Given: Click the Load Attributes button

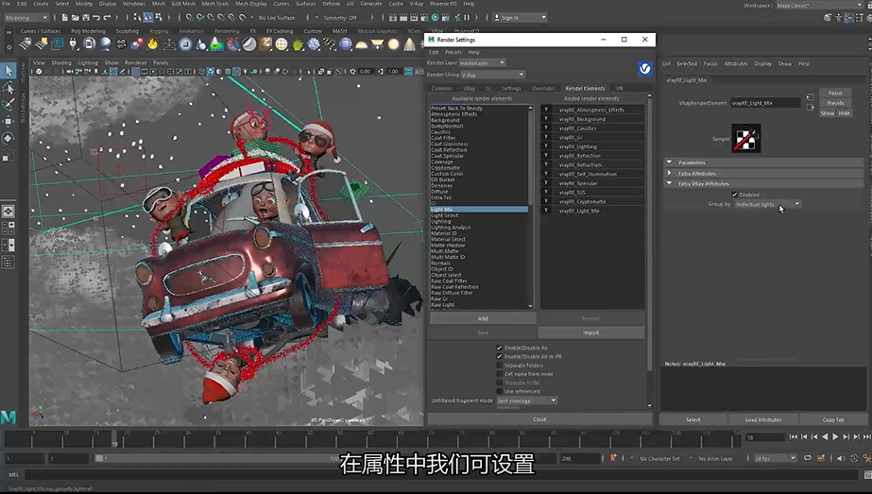Looking at the screenshot, I should pos(763,420).
